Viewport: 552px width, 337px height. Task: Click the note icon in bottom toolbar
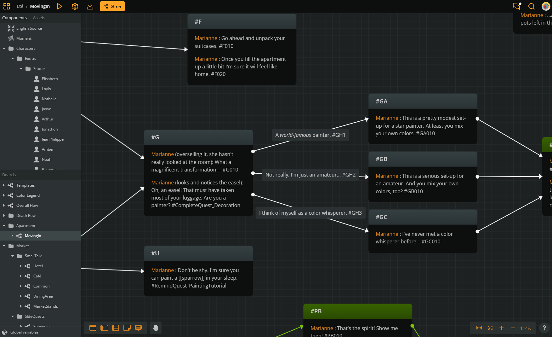click(127, 328)
